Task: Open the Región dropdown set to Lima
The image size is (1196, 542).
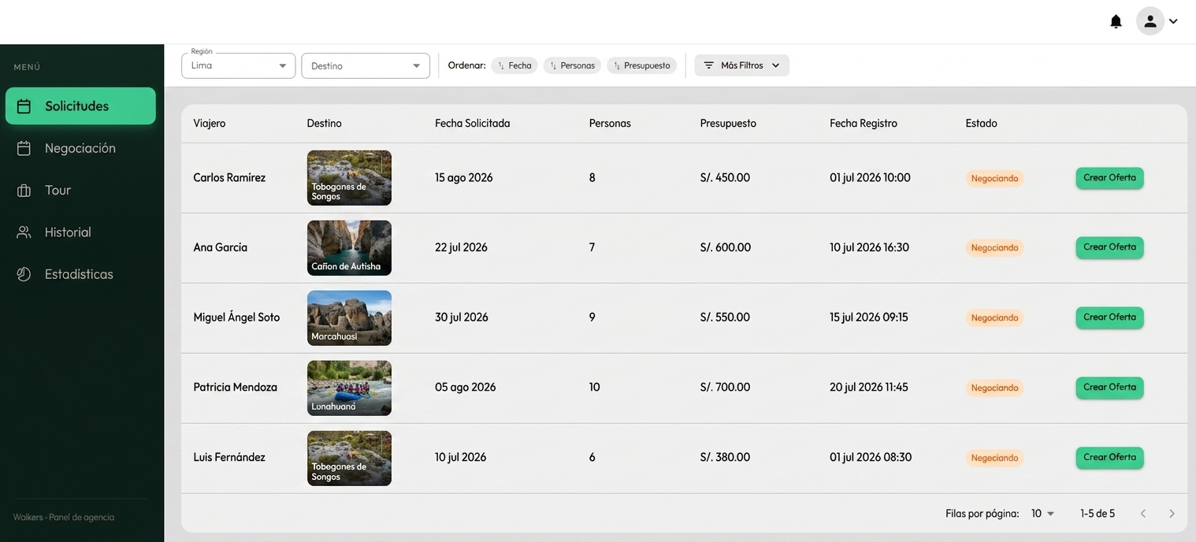Action: (238, 65)
